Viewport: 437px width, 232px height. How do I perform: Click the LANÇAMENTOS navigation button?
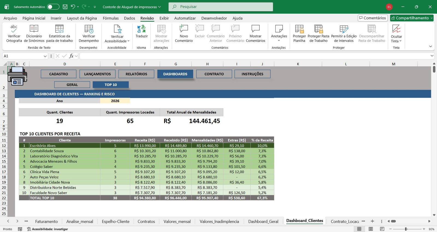(98, 74)
